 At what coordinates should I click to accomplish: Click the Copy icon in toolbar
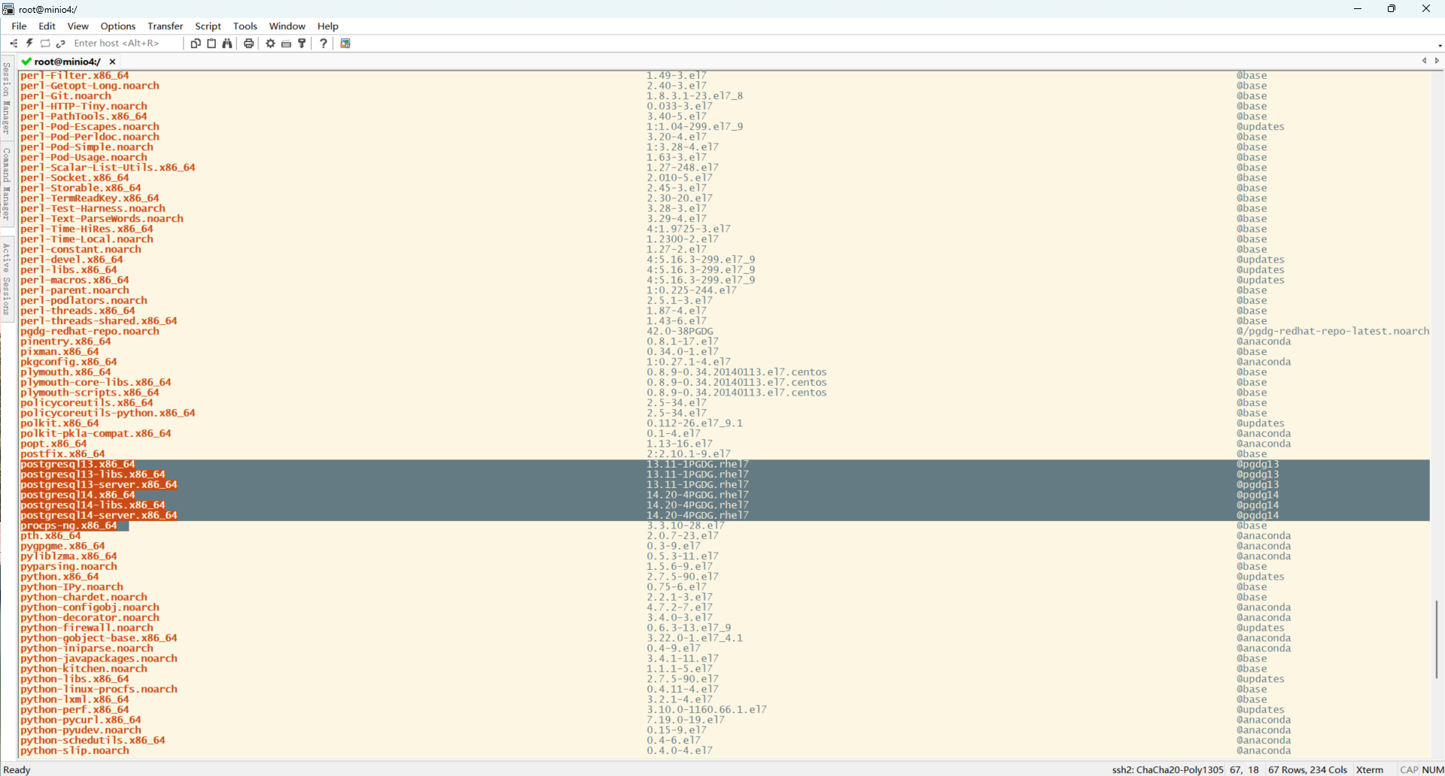point(196,44)
